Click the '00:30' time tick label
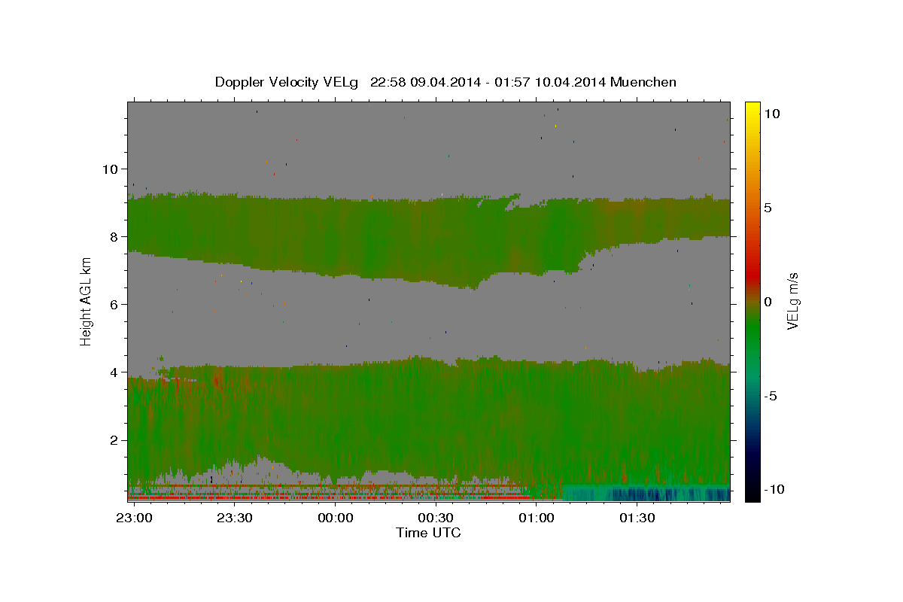 click(436, 518)
